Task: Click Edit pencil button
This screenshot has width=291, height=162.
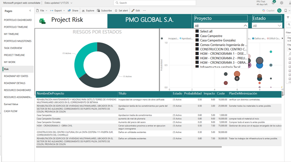Action: pyautogui.click(x=136, y=11)
